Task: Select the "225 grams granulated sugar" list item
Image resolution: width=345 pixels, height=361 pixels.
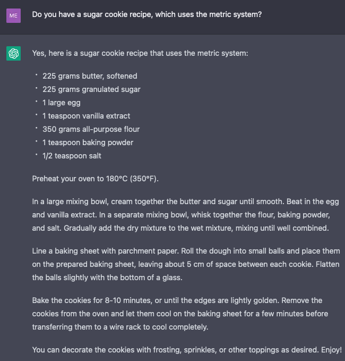Action: point(91,89)
